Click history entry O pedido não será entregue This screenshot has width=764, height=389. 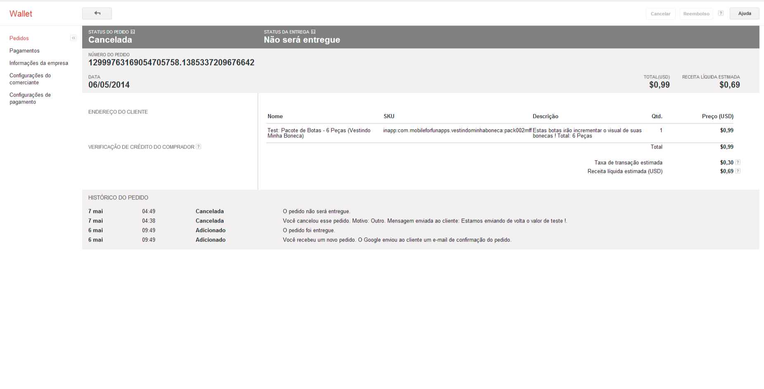(316, 211)
